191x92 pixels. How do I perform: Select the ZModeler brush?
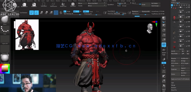coord(73,5)
